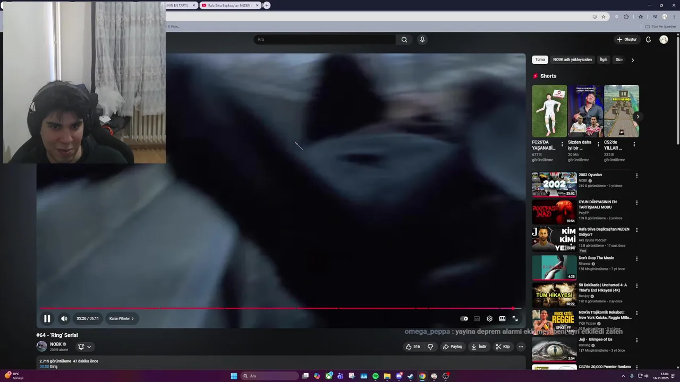Open File Explorer from the taskbar
This screenshot has width=680, height=382.
point(387,376)
